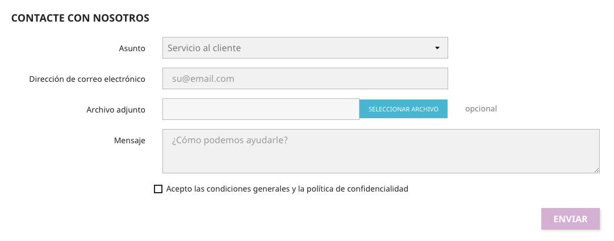
Task: Click the empty attachment file path field
Action: (261, 109)
